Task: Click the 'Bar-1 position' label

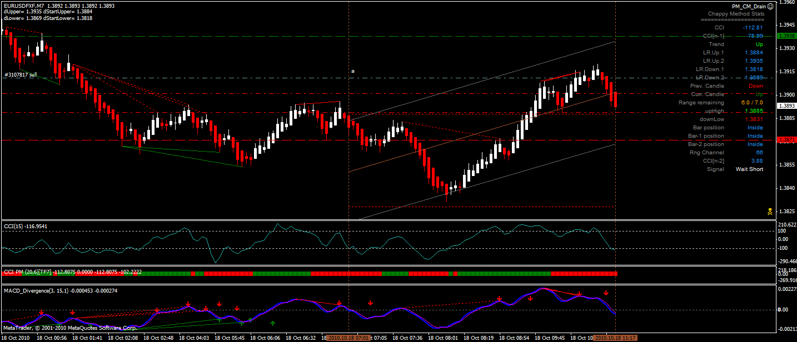Action: click(x=706, y=135)
